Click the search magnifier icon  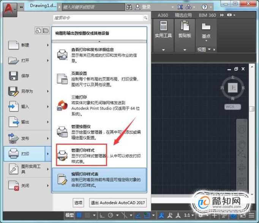click(x=145, y=18)
